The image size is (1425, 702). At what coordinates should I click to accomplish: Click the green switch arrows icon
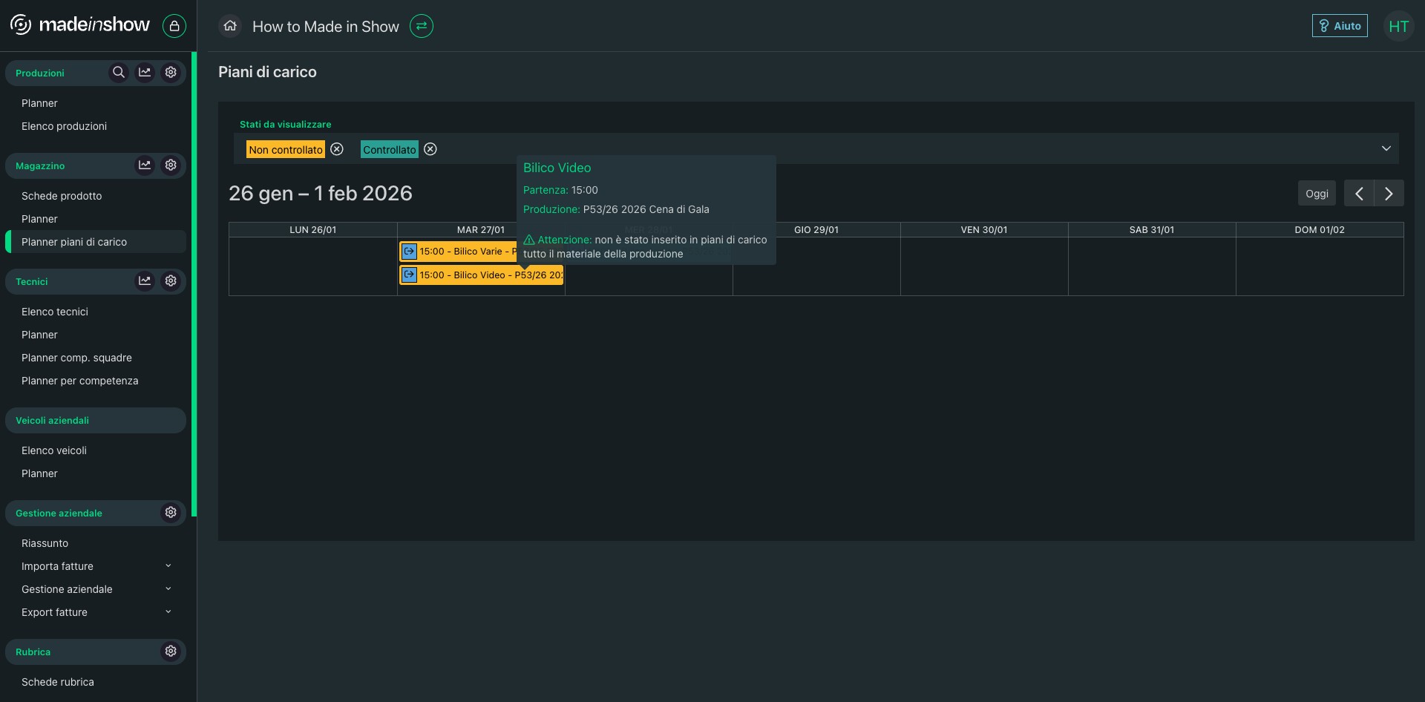pyautogui.click(x=422, y=26)
